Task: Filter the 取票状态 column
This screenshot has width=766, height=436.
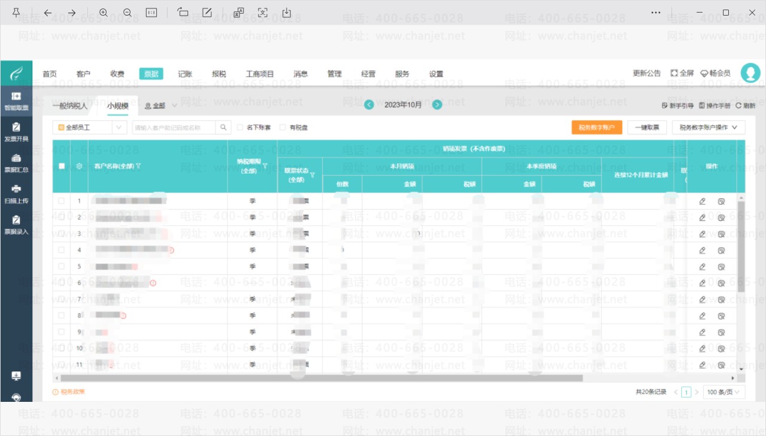Action: [312, 175]
